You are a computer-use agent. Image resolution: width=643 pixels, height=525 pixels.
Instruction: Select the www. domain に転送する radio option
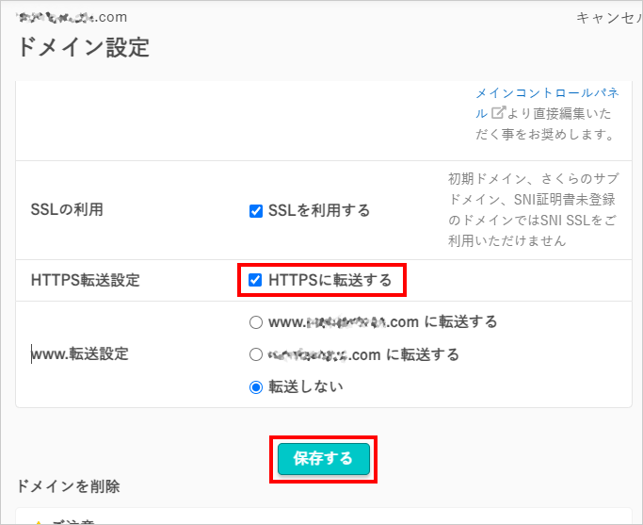point(256,322)
